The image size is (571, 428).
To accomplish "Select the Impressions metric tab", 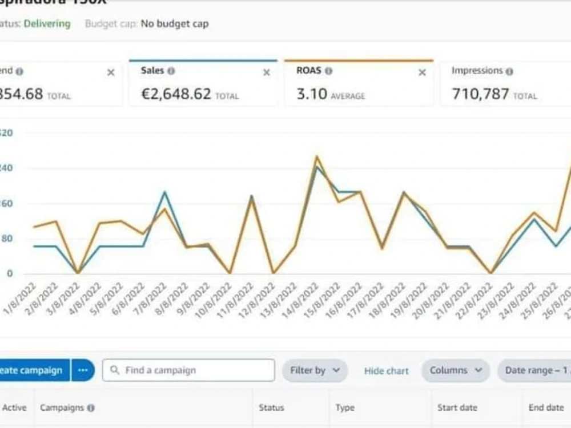I will tap(505, 83).
